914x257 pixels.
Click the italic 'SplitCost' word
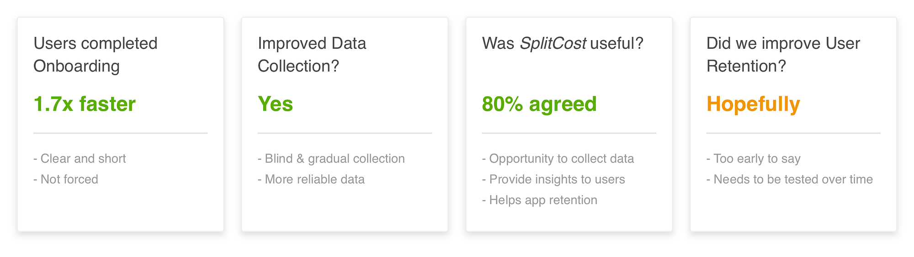coord(553,44)
